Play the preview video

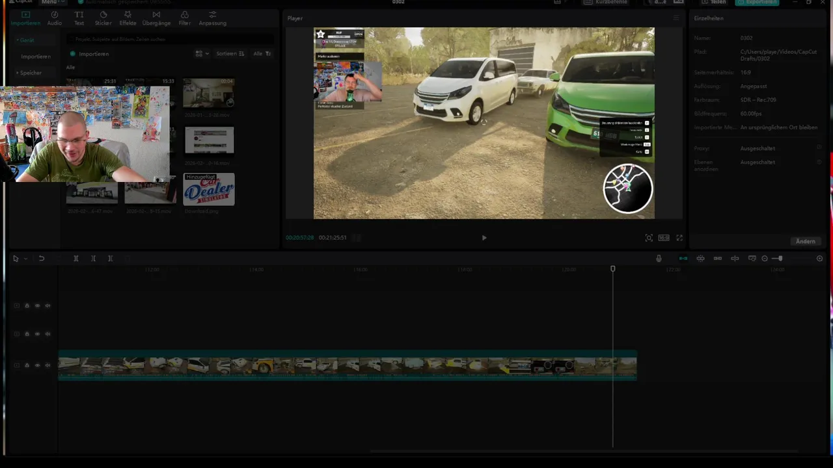[x=484, y=238]
